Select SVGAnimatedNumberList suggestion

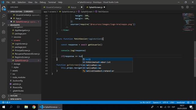(x=107, y=62)
